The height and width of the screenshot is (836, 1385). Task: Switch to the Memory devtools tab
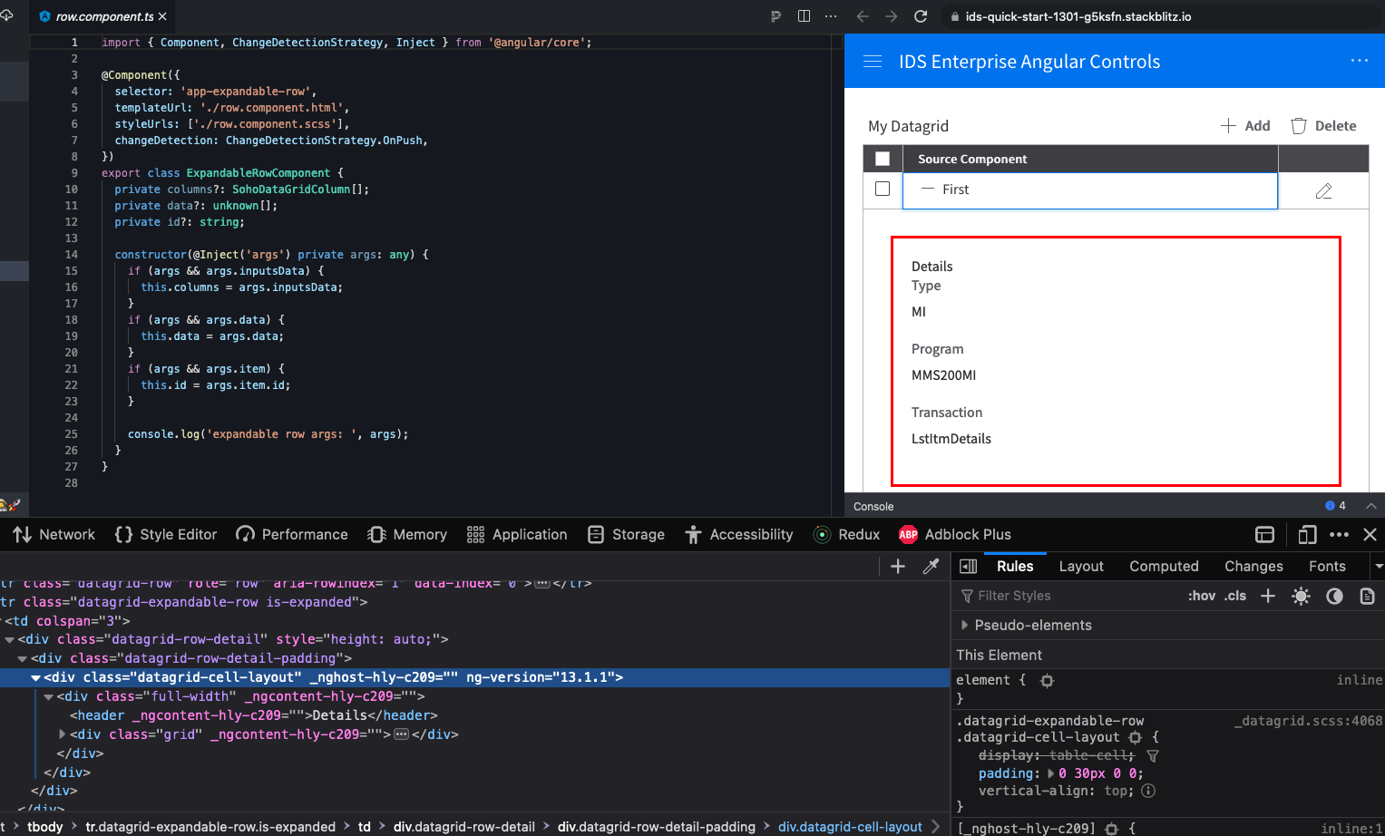coord(407,535)
